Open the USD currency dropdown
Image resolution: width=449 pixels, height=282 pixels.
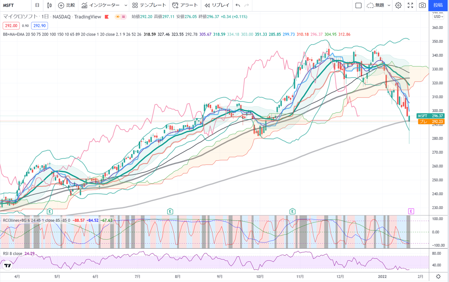438,16
